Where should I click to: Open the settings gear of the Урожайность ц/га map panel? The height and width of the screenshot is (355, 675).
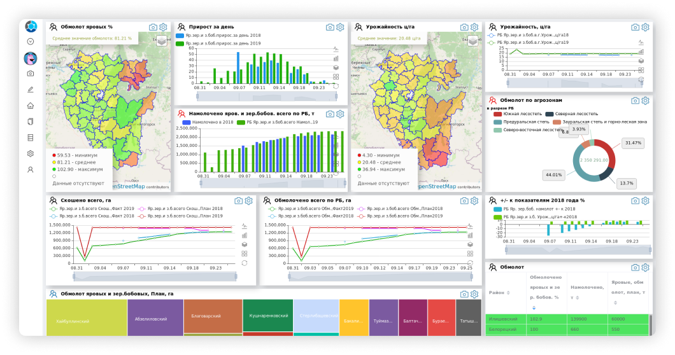tap(474, 27)
